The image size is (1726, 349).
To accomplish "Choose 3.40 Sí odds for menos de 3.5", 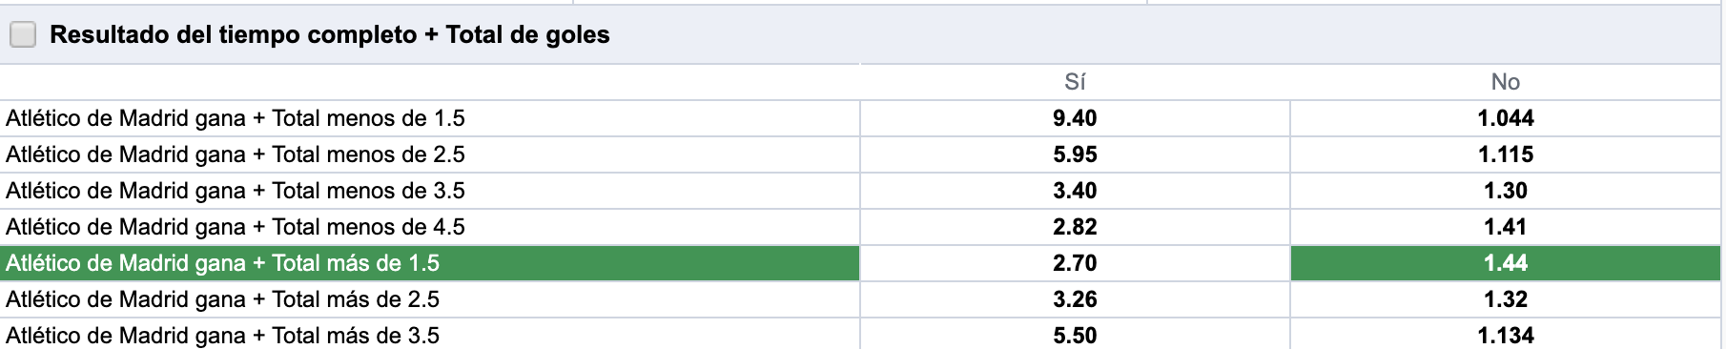I will click(1075, 191).
